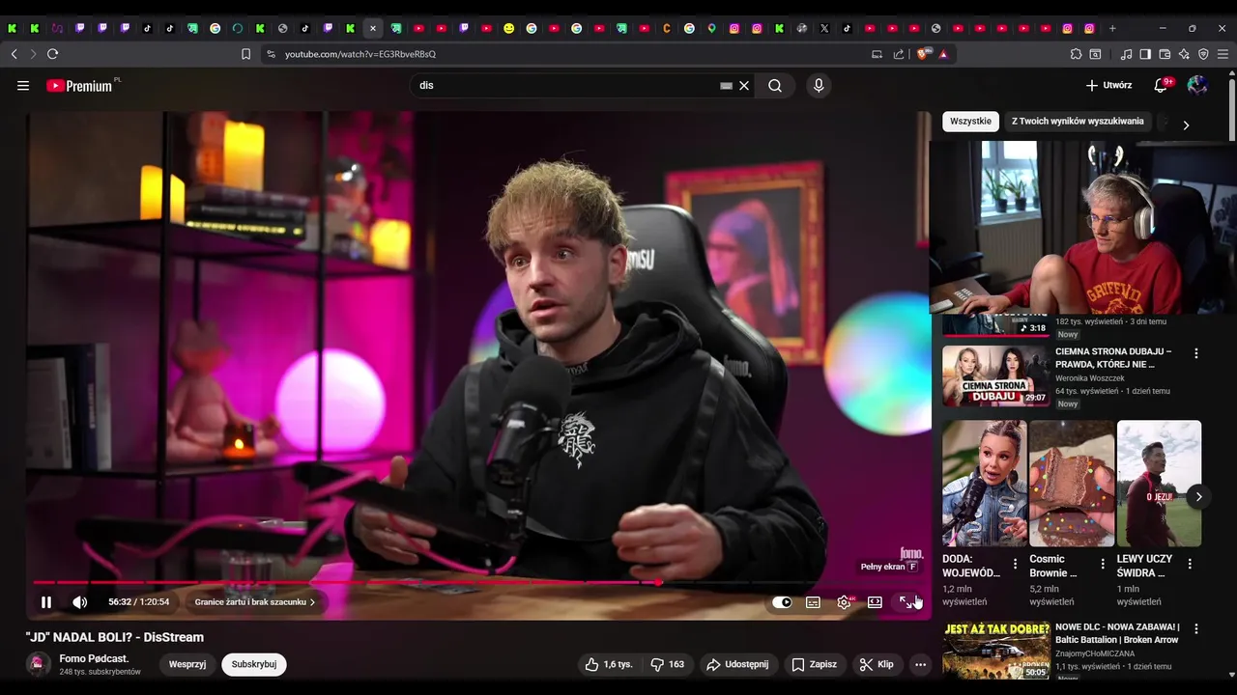
Task: Open the account avatar menu
Action: click(x=1197, y=86)
